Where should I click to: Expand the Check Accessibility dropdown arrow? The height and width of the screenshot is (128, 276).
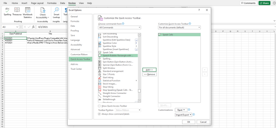tap(48, 18)
